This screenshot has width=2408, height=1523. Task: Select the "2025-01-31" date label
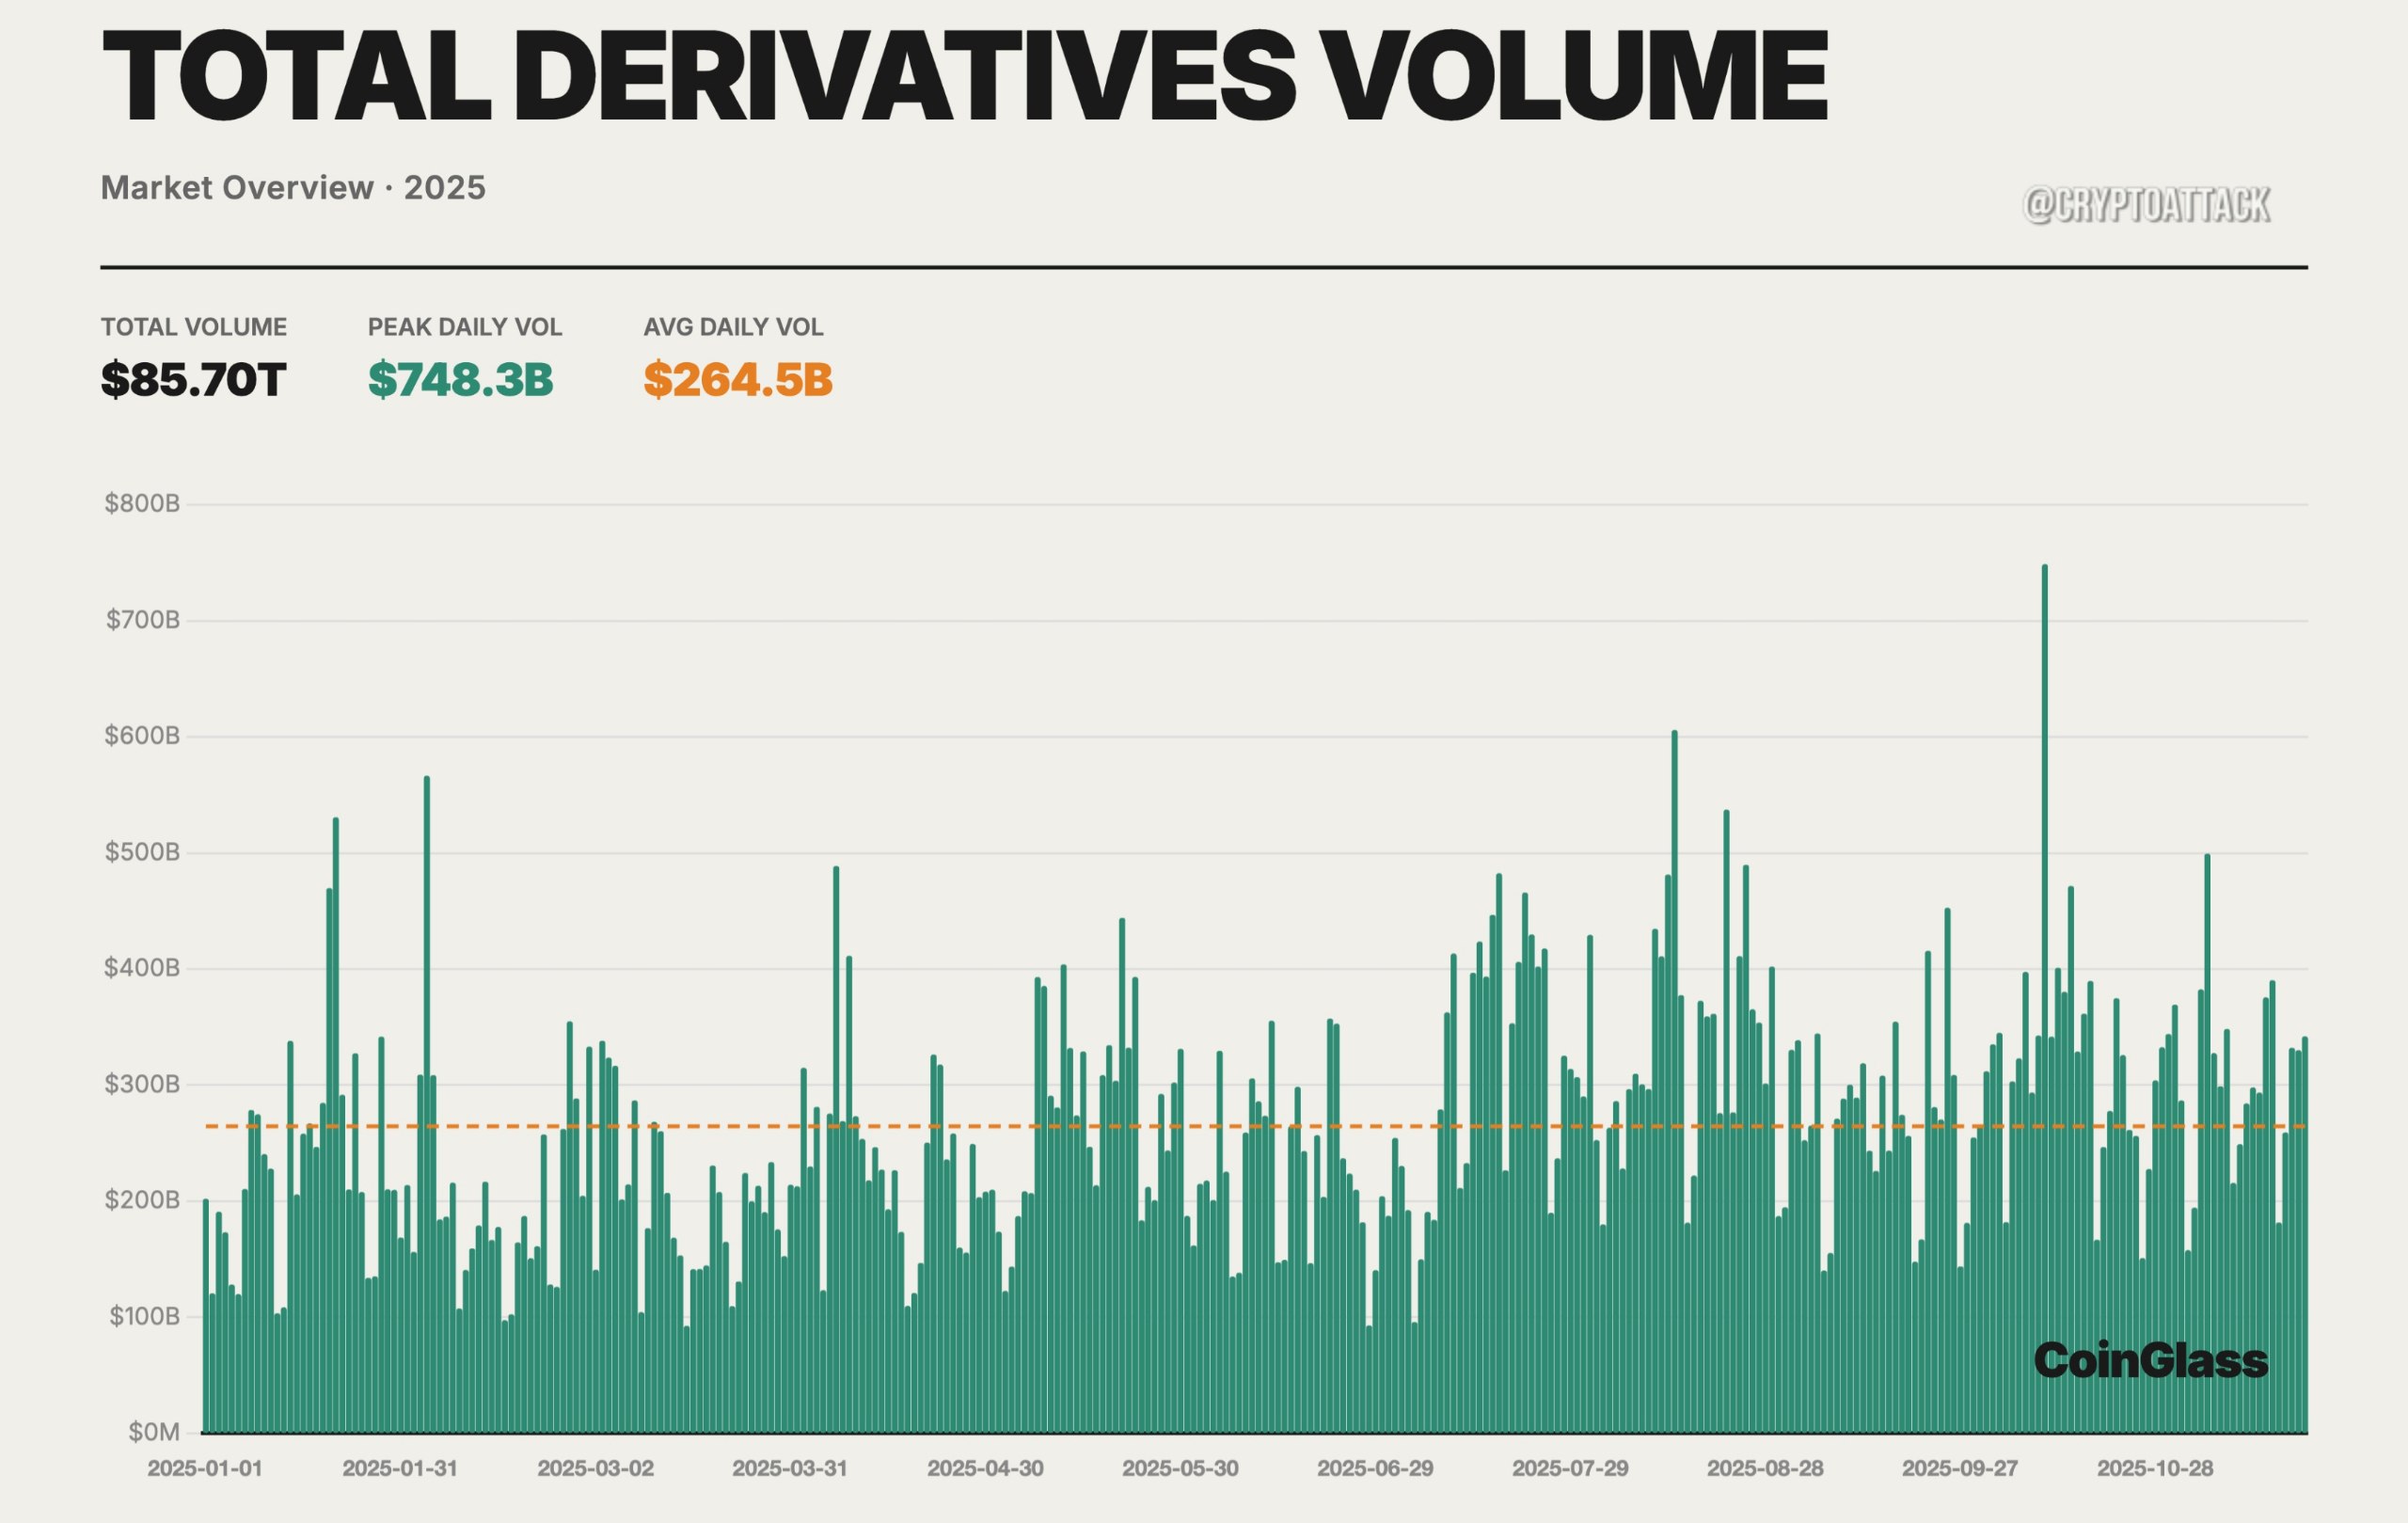[x=400, y=1469]
